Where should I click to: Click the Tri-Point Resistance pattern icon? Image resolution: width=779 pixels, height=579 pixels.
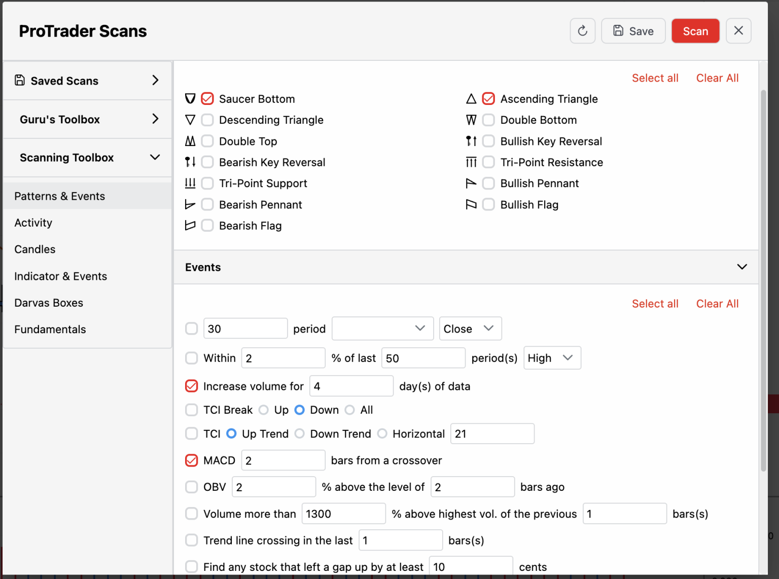click(x=471, y=162)
